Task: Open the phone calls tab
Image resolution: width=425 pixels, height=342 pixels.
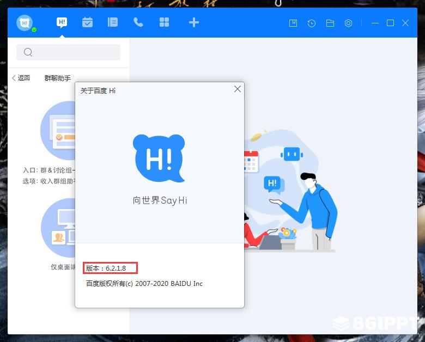Action: click(x=138, y=22)
